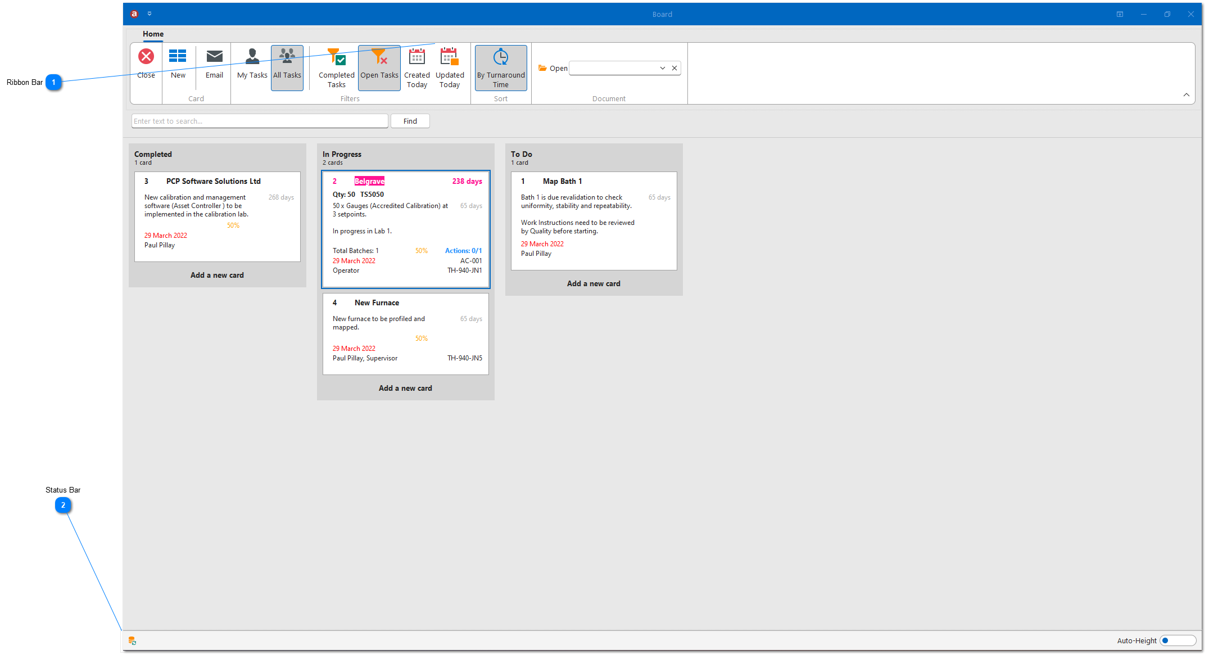Click the 268 days label
The width and height of the screenshot is (1209, 659).
pyautogui.click(x=281, y=197)
